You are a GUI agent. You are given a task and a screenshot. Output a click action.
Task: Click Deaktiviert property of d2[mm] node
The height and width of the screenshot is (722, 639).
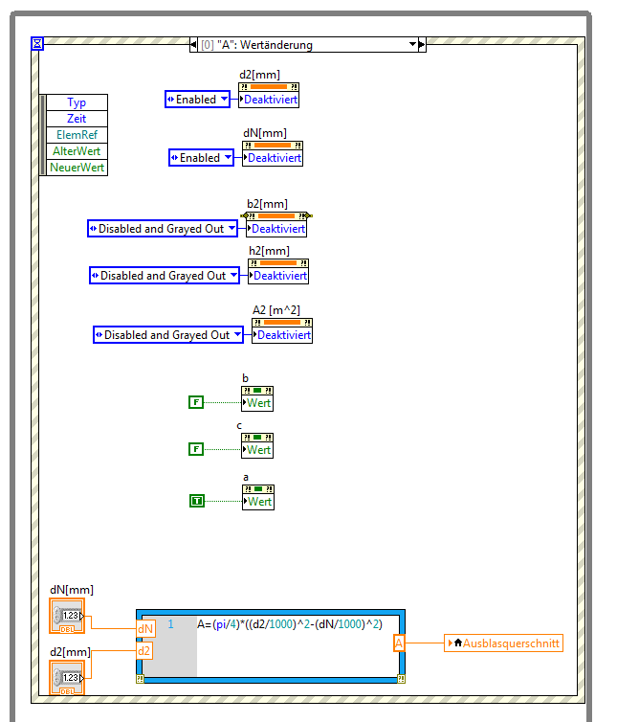(269, 100)
